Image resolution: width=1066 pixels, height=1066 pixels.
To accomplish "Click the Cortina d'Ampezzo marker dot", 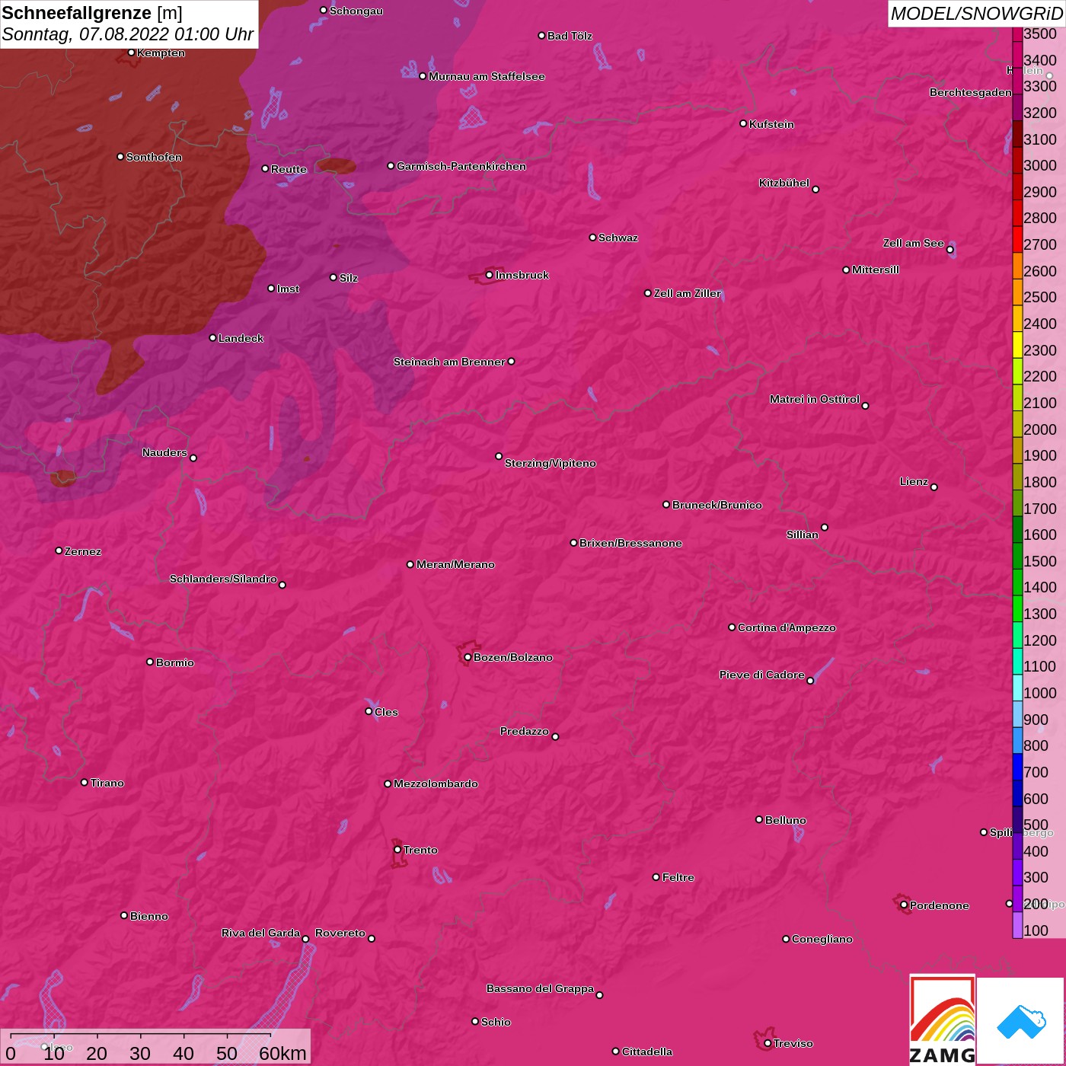I will point(732,627).
